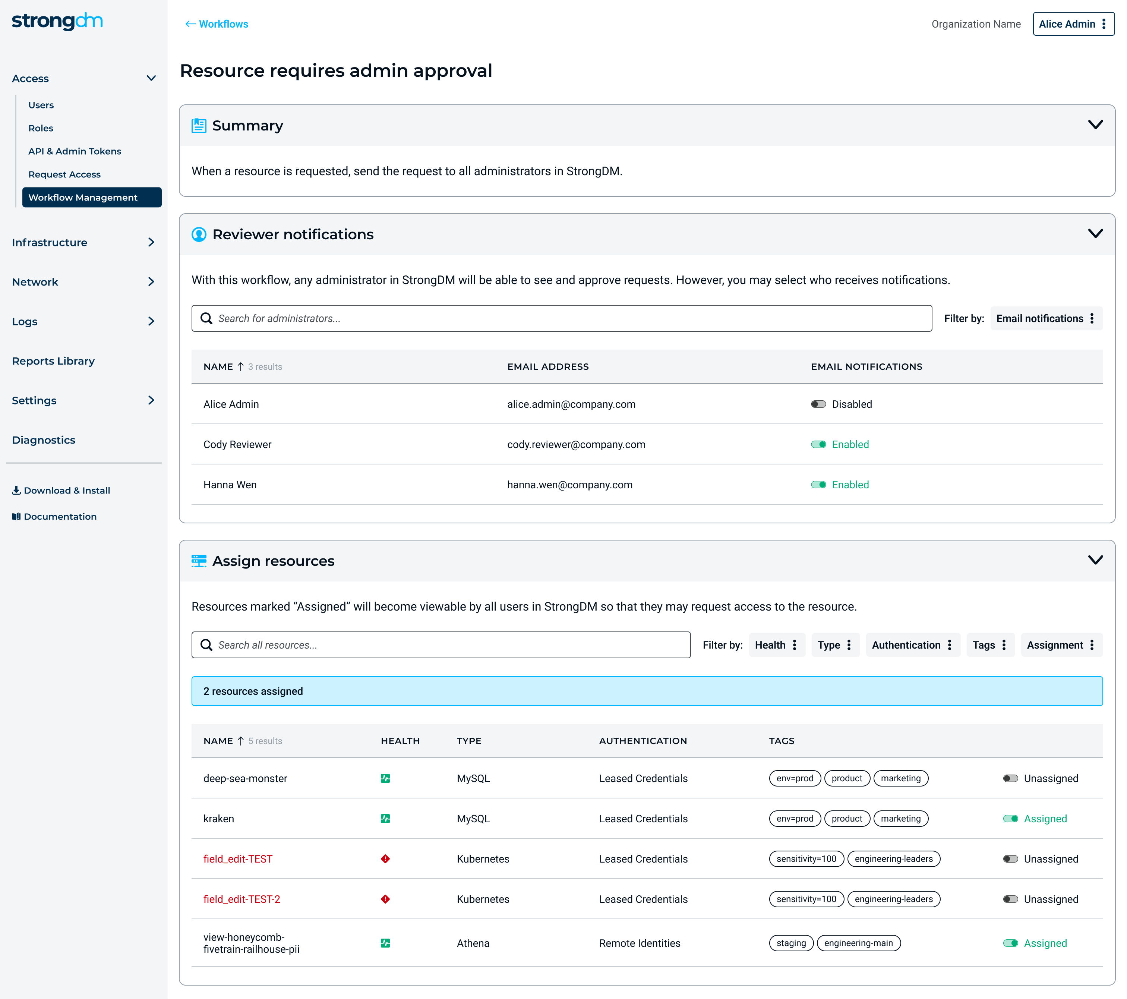Click the Reviewer notifications person icon

(x=199, y=234)
